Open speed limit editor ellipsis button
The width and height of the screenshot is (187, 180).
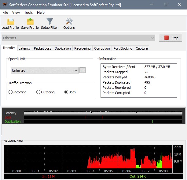click(82, 70)
